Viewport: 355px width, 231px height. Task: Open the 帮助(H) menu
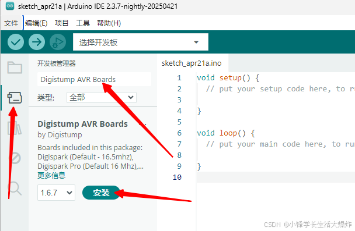(109, 23)
